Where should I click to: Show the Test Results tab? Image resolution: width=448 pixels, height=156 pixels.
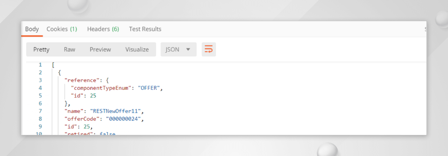[x=145, y=29]
